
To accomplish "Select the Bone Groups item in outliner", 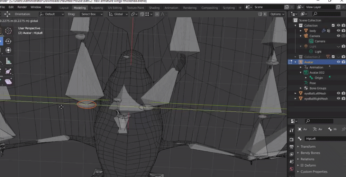I will 318,88.
